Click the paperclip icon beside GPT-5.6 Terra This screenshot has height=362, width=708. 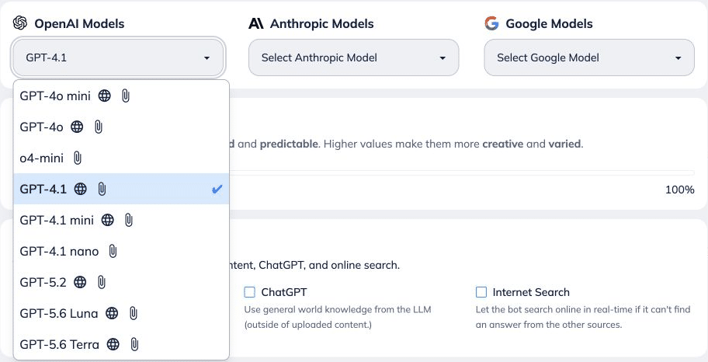point(134,344)
